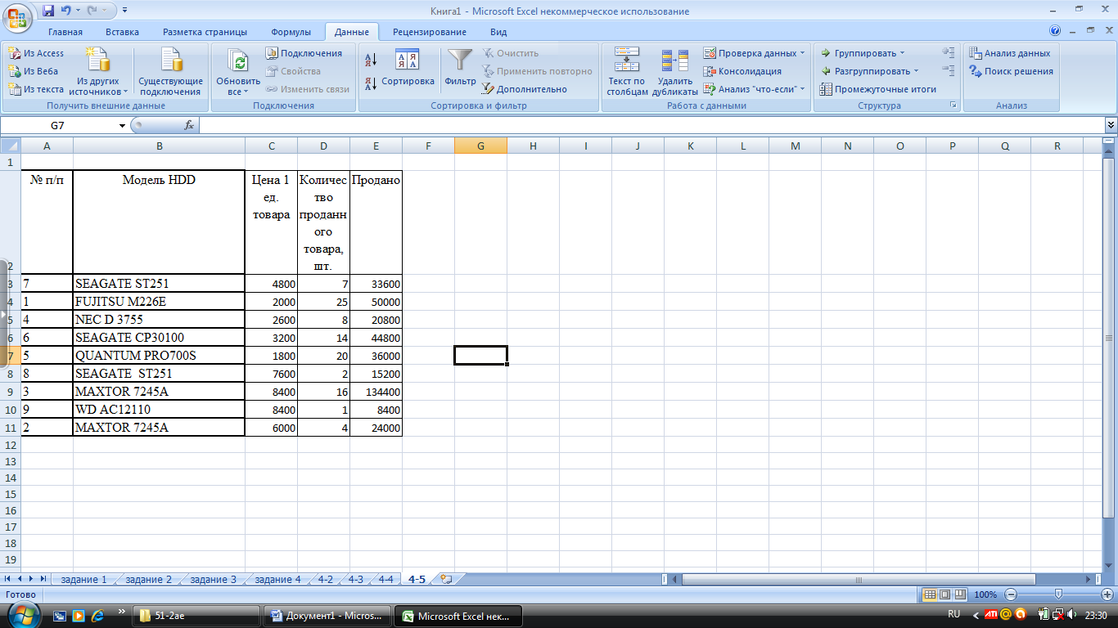This screenshot has width=1118, height=628.
Task: Sort A to Z ascending
Action: [370, 60]
